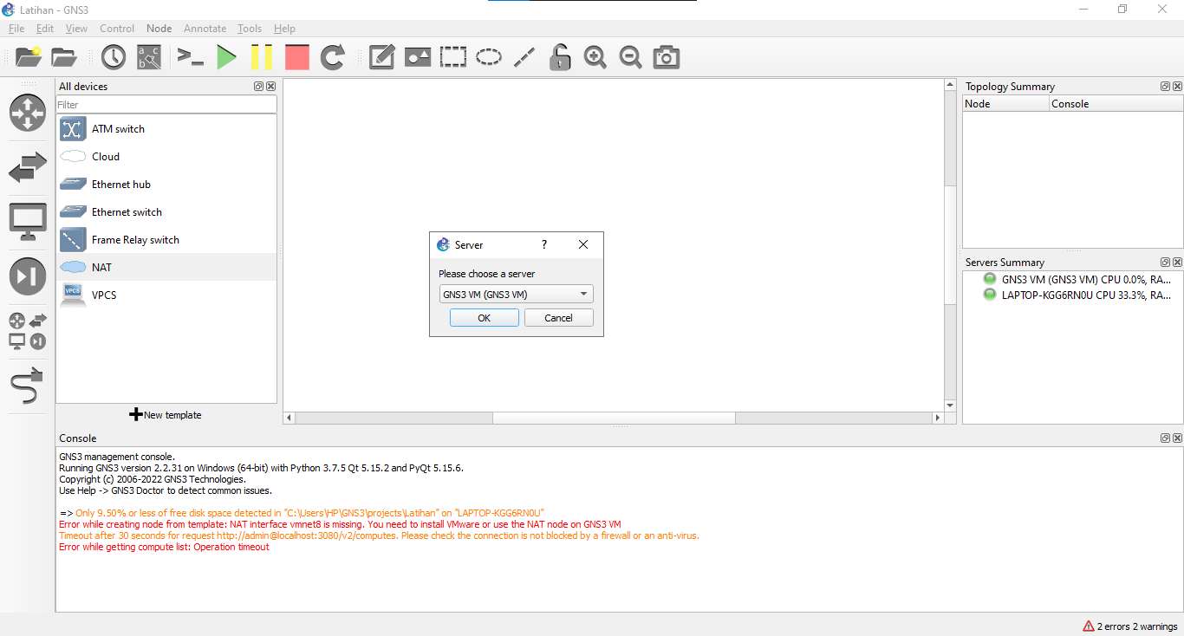Open the Edit menu

[x=45, y=29]
